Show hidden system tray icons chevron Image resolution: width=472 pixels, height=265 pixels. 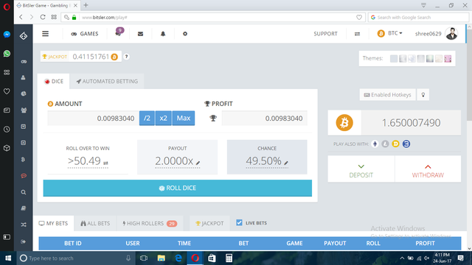coord(402,258)
